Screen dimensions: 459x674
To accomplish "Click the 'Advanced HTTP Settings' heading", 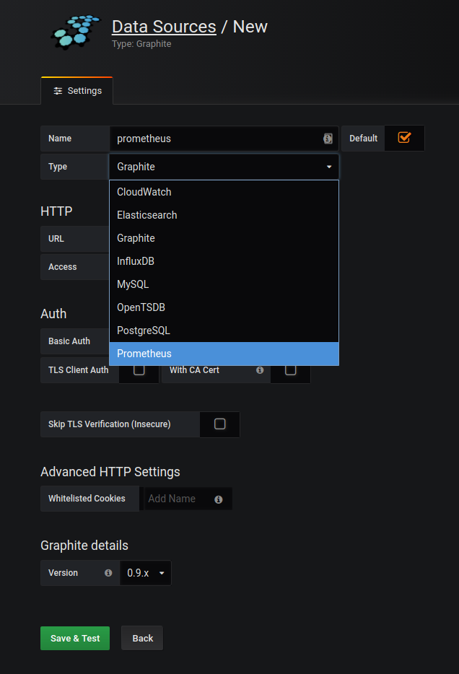I will click(110, 472).
